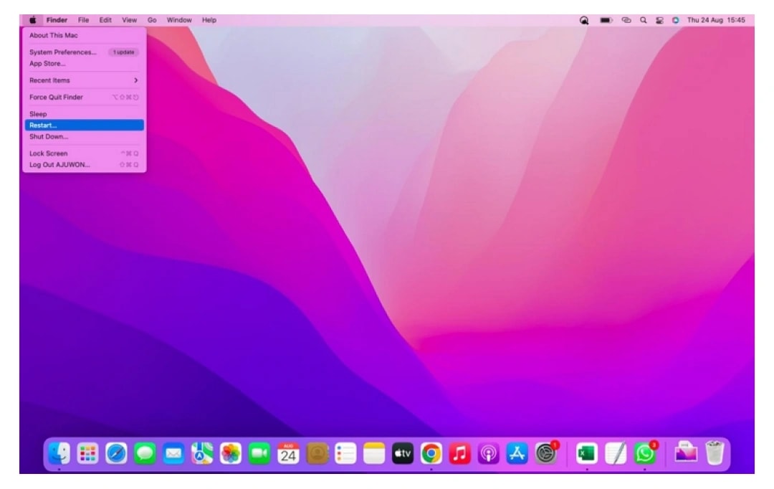Launch Reminders from the Dock
This screenshot has width=774, height=489.
coord(345,453)
